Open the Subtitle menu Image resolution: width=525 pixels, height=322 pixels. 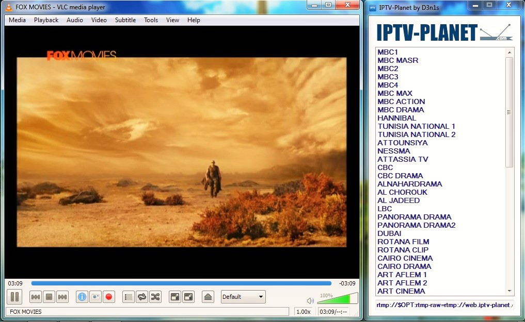pos(125,20)
